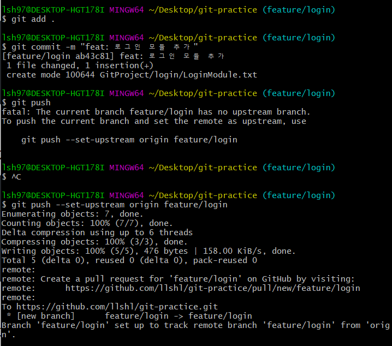
Task: Click the indented 'git push --set-upstream' suggestion
Action: click(x=129, y=140)
